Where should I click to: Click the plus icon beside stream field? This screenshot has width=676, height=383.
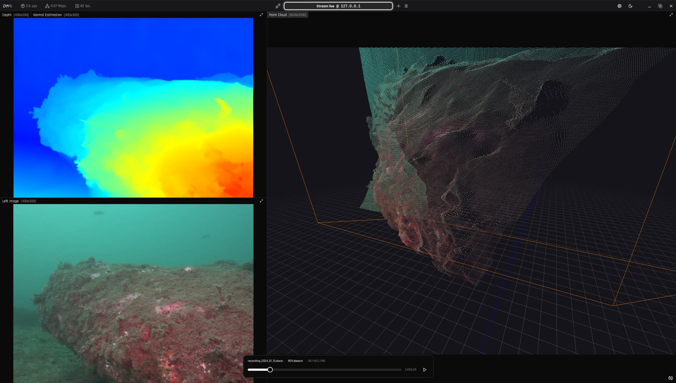point(399,6)
